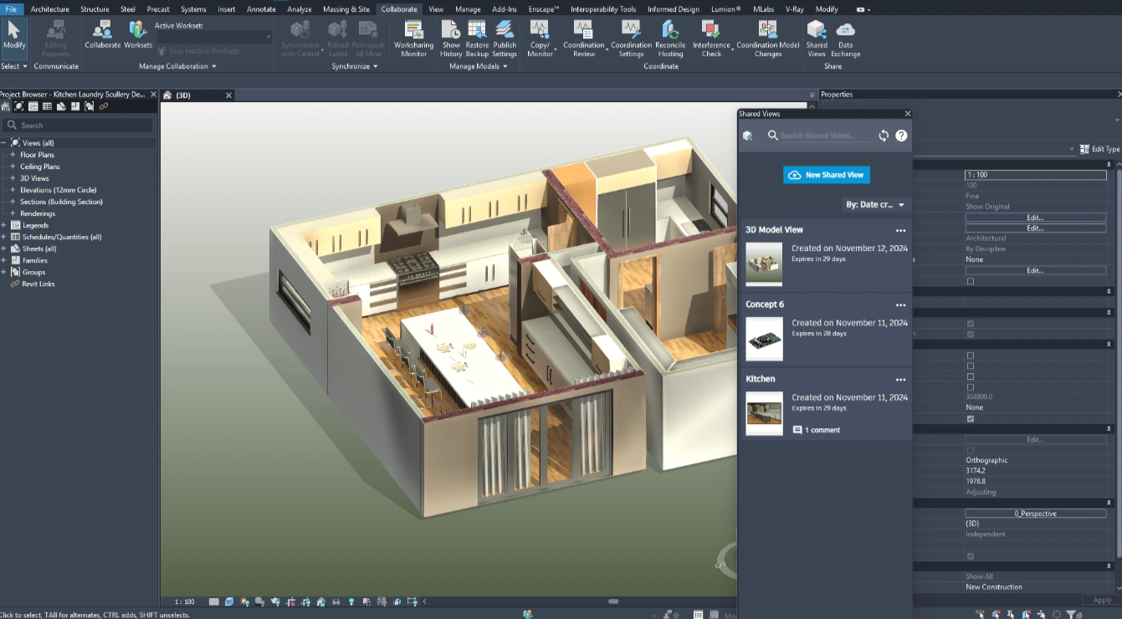Open Data Exchange

coord(845,38)
